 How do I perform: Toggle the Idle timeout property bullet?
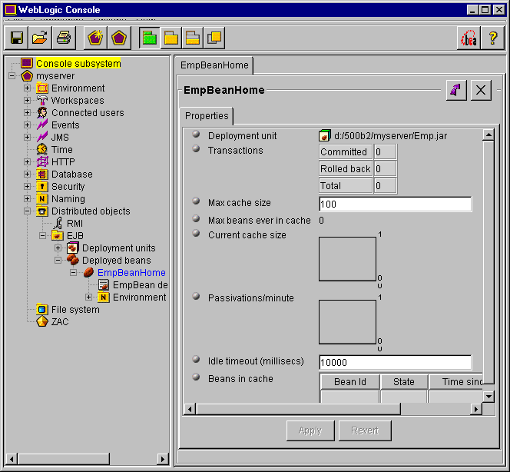tap(196, 359)
